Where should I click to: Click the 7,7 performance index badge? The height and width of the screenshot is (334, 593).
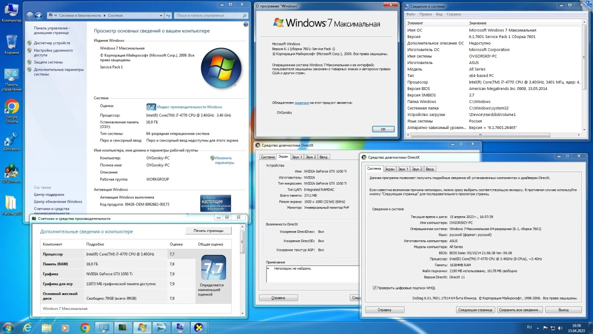pos(151,107)
